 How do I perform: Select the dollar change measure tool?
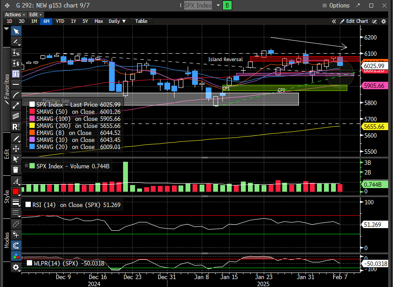pos(16,63)
